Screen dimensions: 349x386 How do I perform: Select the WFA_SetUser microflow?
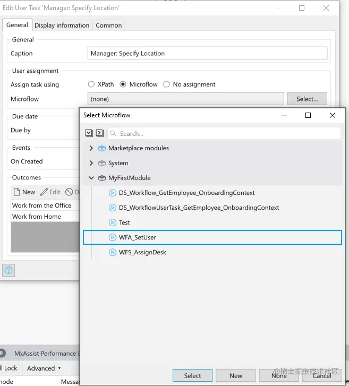(212, 237)
